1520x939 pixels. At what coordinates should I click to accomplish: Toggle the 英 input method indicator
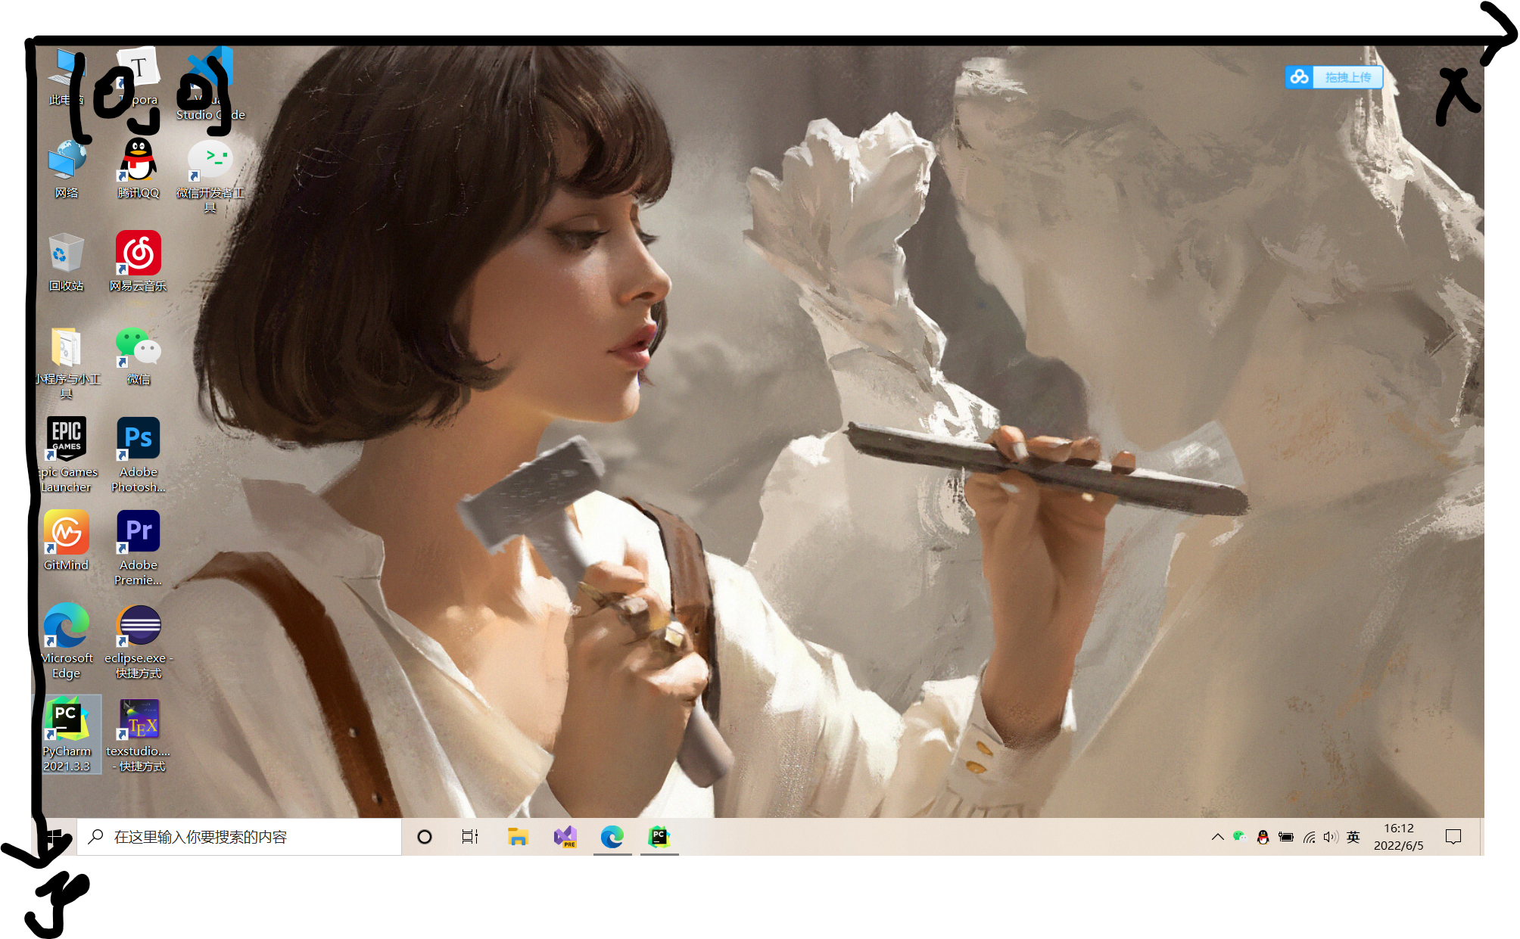1353,837
